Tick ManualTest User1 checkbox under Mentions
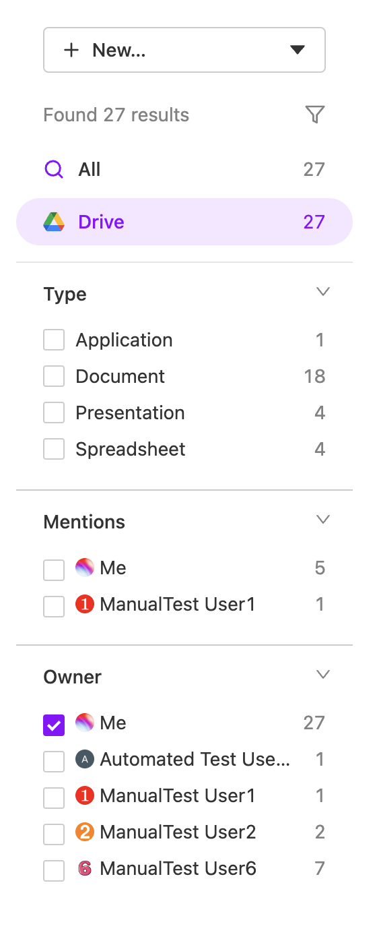The image size is (377, 945). click(54, 607)
